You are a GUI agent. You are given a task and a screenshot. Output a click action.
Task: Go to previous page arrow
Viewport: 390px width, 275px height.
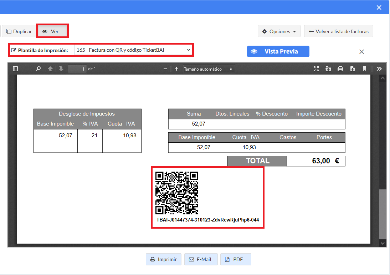tap(50, 69)
